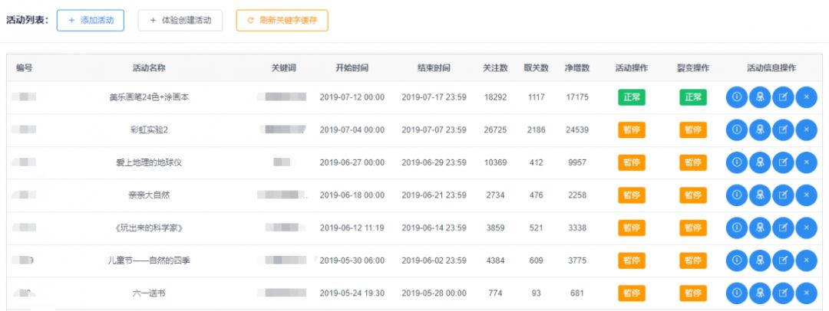This screenshot has width=829, height=311.
Task: Edit the 爱上地理的地球仪 activity
Action: (x=783, y=162)
